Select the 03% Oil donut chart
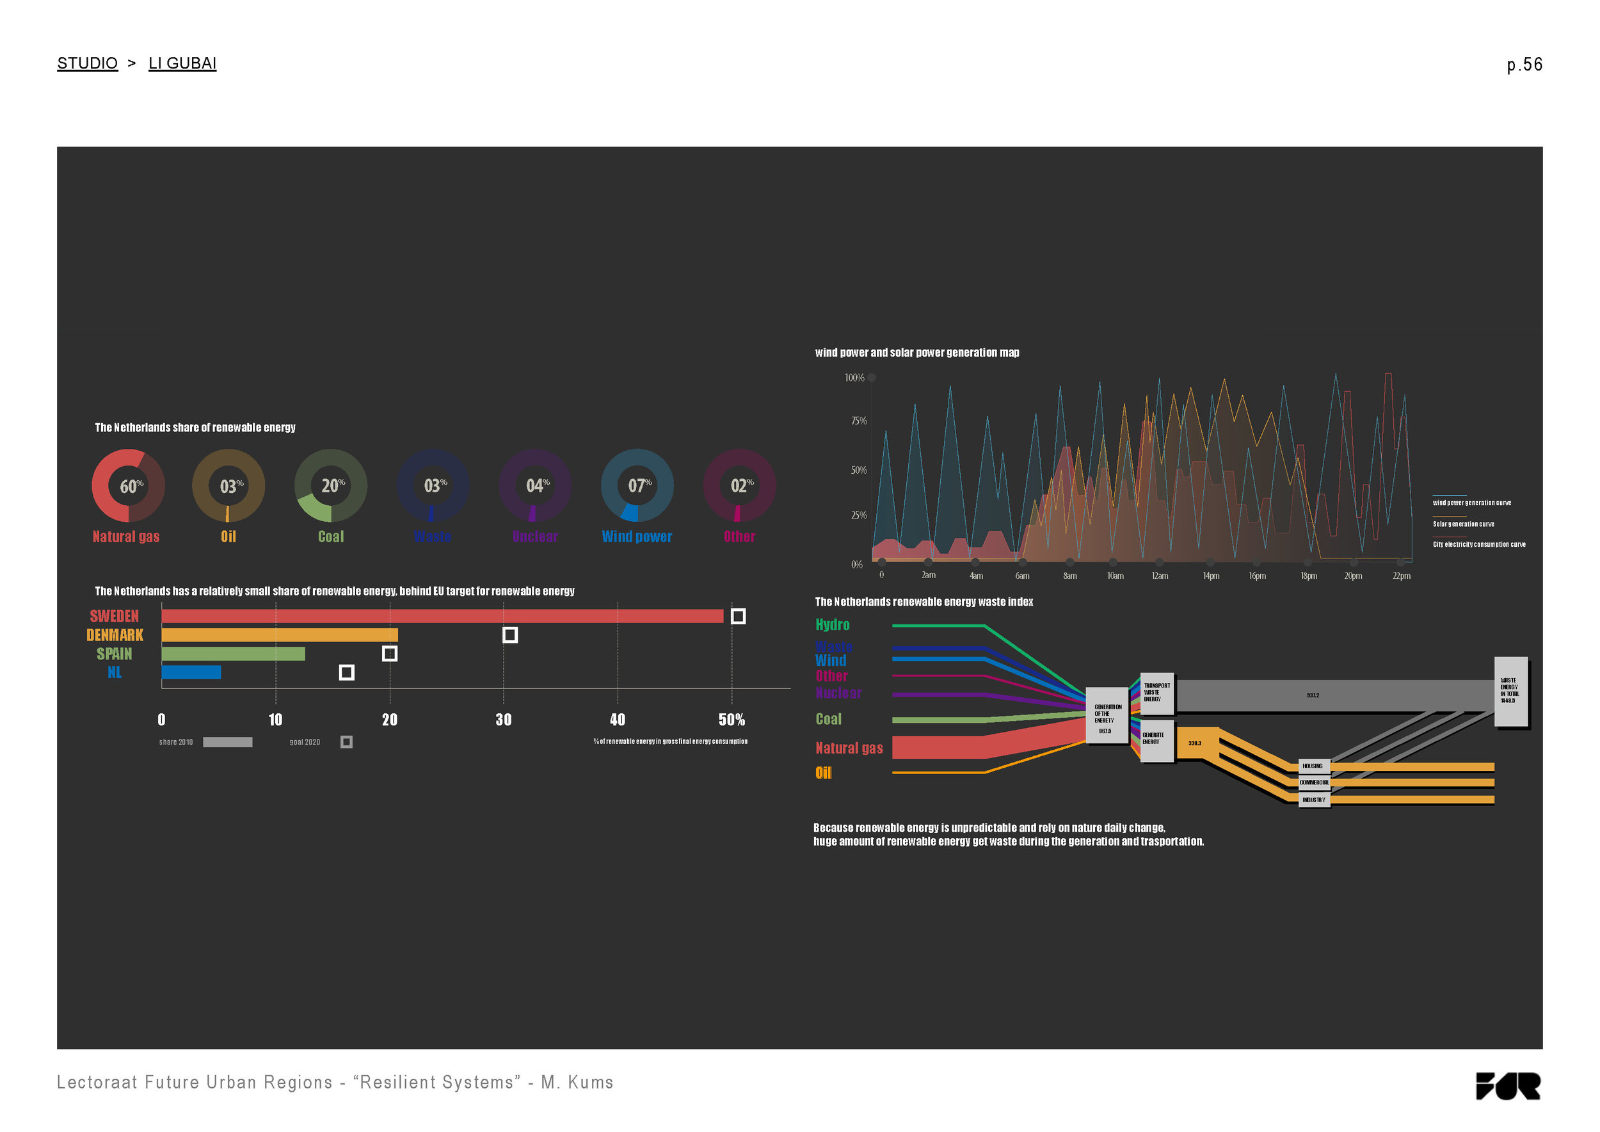This screenshot has height=1132, width=1600. [228, 486]
